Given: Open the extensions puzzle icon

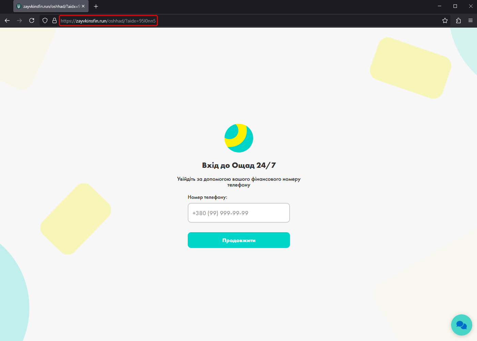Looking at the screenshot, I should 458,21.
